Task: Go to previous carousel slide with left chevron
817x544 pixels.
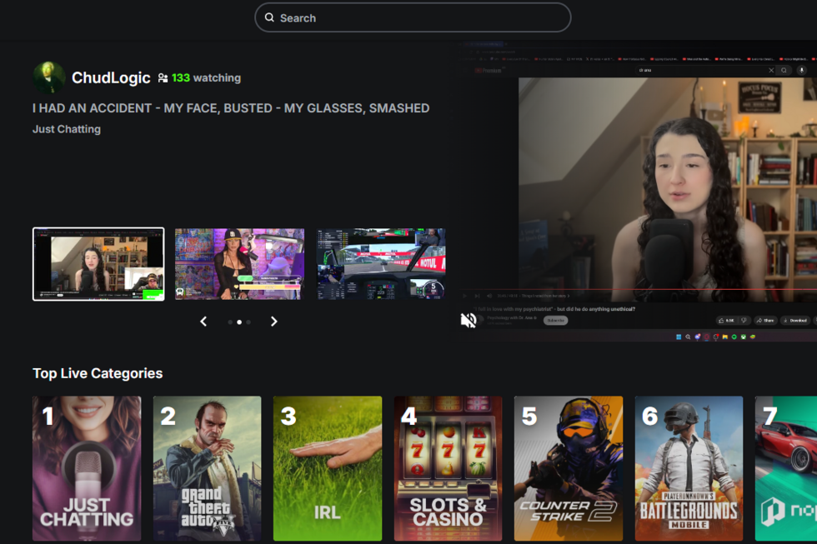Action: 203,322
